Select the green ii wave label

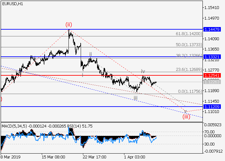91,54
